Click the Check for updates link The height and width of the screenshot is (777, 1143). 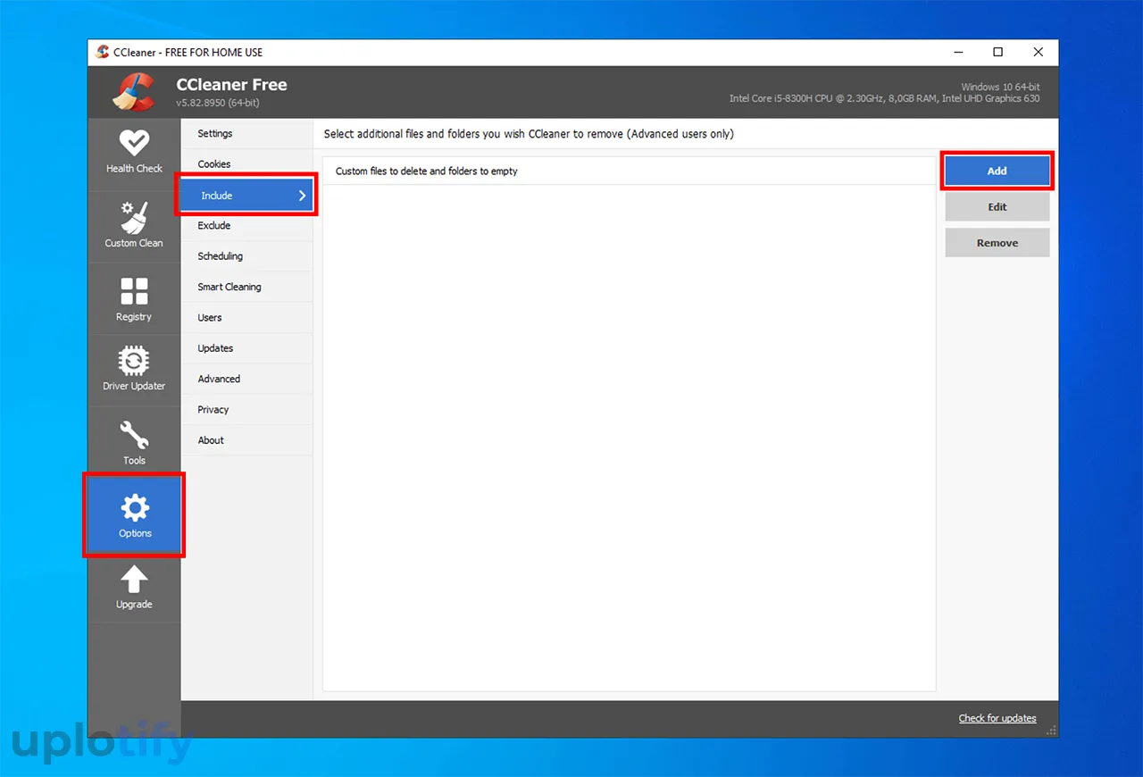997,718
